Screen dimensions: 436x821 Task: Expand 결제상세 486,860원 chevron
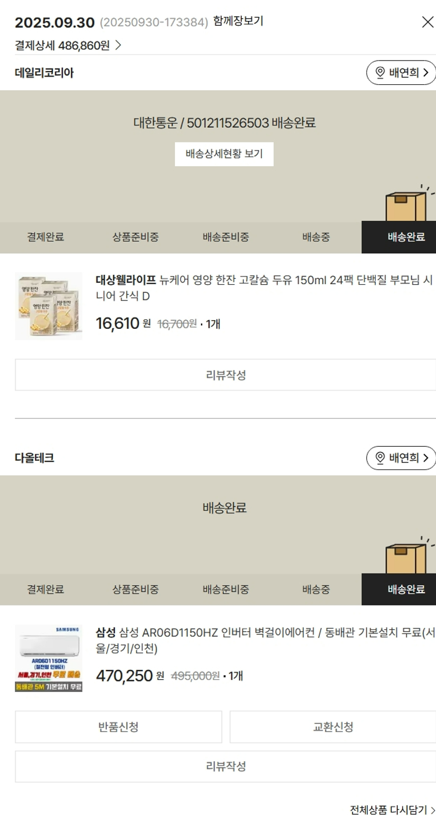tap(118, 45)
